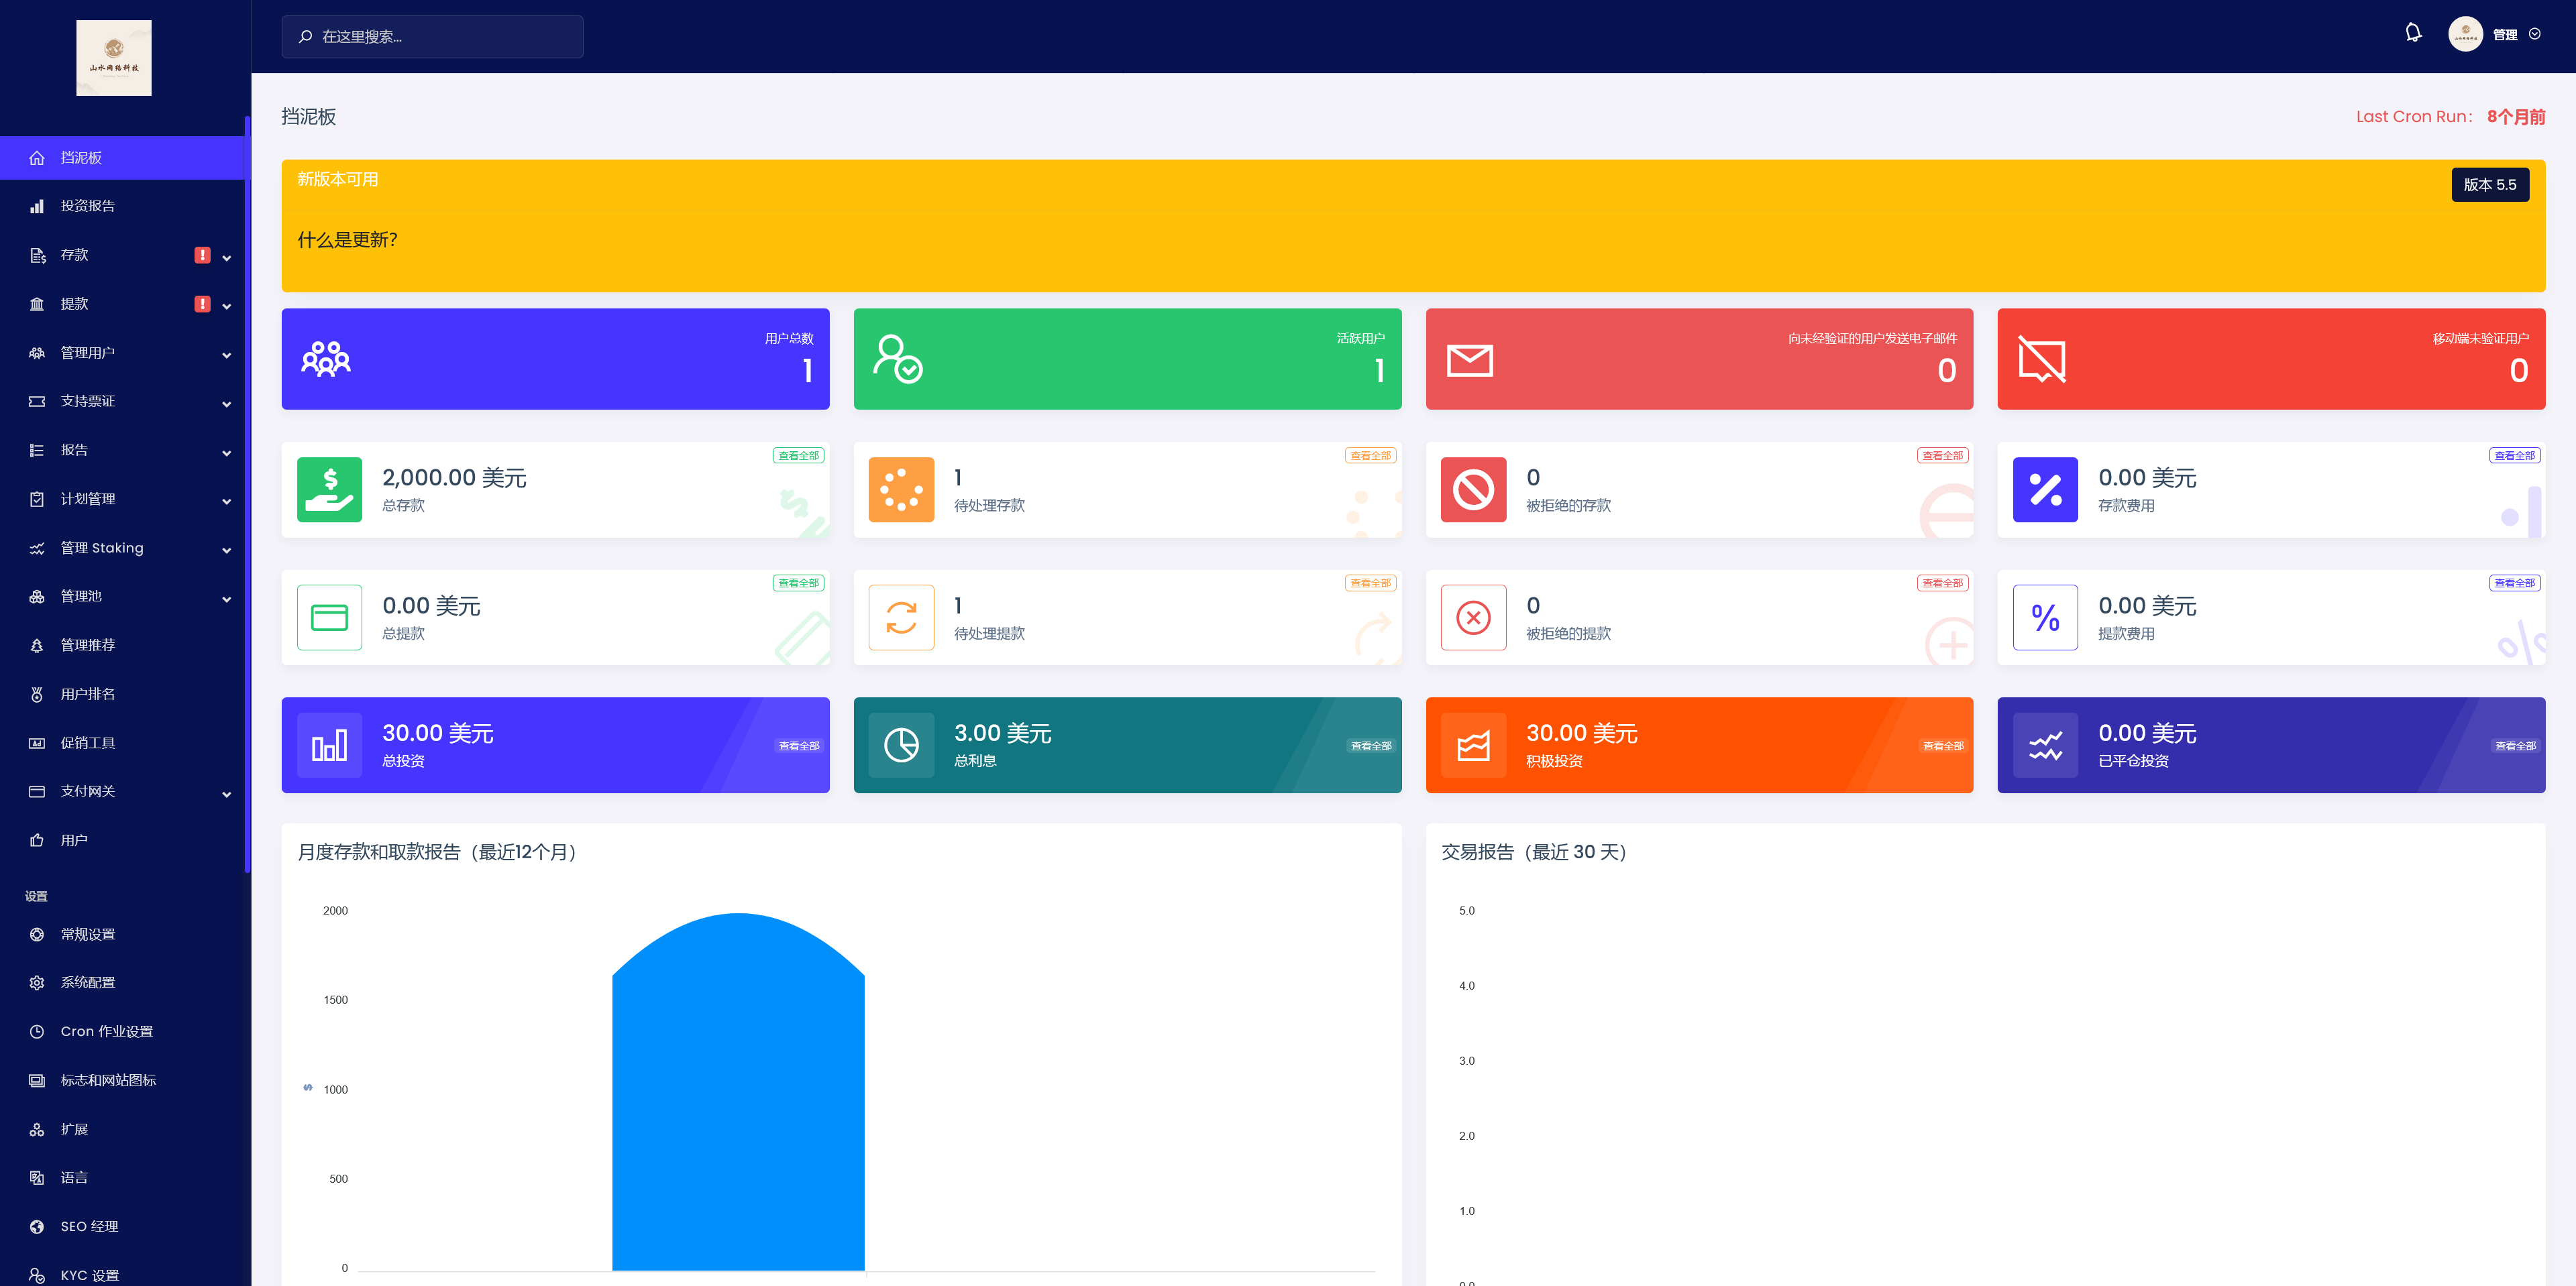Image resolution: width=2576 pixels, height=1286 pixels.
Task: Click 查看全部 on the total deposit card
Action: [798, 456]
